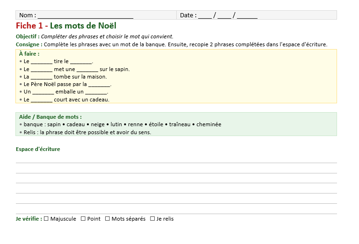Viewport: 359px width, 244px height.
Task: Click the blank in 'Le ___ court avec un cadeau'
Action: point(42,100)
